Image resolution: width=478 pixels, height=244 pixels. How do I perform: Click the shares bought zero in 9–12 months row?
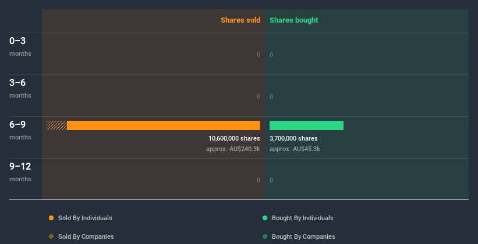pyautogui.click(x=271, y=181)
